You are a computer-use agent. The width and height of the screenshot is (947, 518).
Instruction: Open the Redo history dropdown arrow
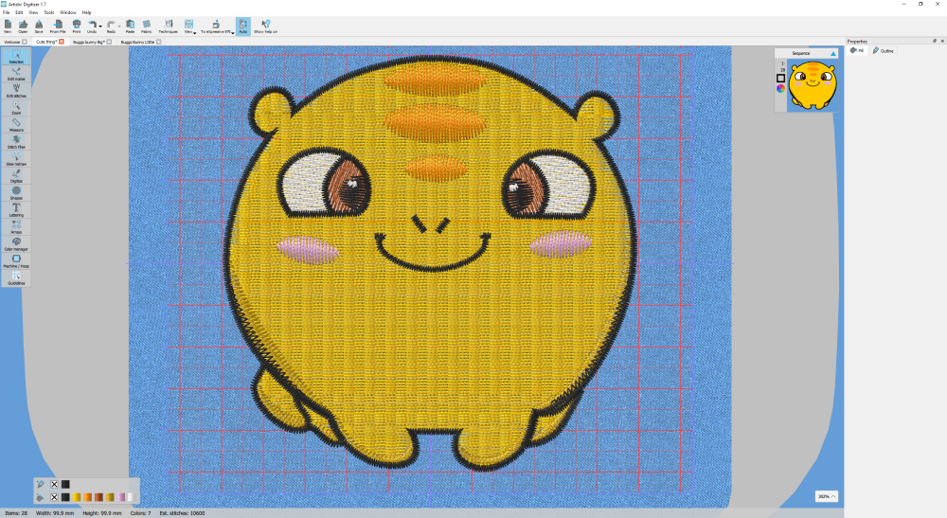pyautogui.click(x=119, y=27)
